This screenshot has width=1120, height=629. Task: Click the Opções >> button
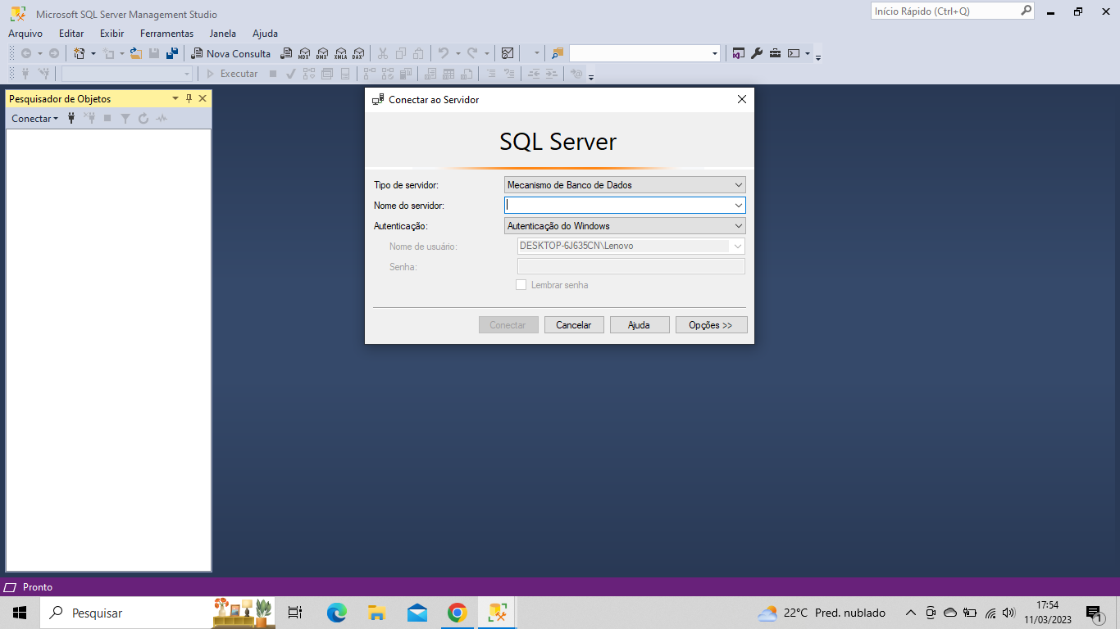[711, 325]
